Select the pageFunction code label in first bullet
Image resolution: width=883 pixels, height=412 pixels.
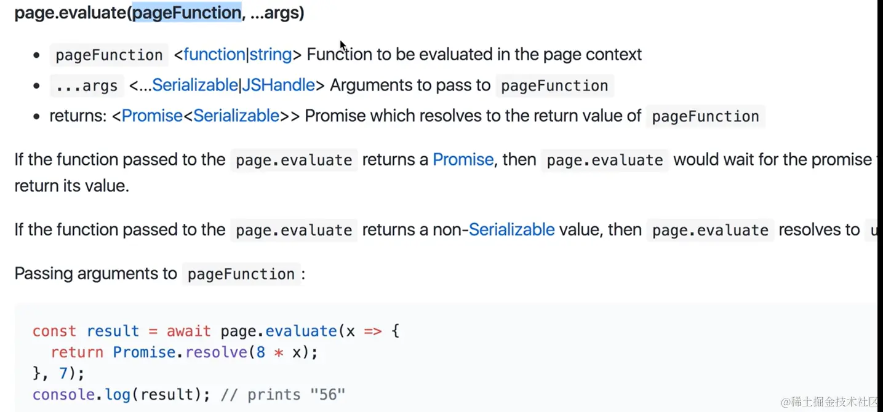[x=109, y=55]
